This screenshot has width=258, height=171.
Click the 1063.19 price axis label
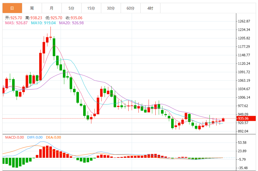[x=244, y=80]
